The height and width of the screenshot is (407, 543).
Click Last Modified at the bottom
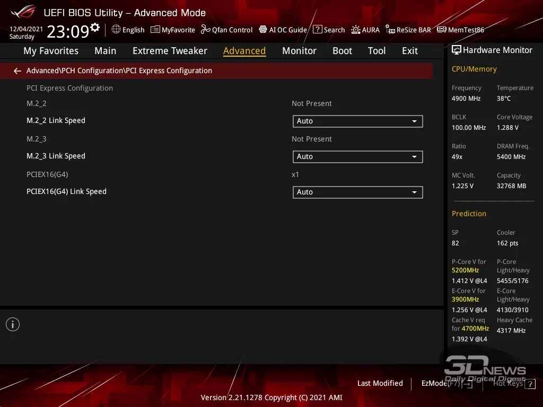tap(380, 383)
